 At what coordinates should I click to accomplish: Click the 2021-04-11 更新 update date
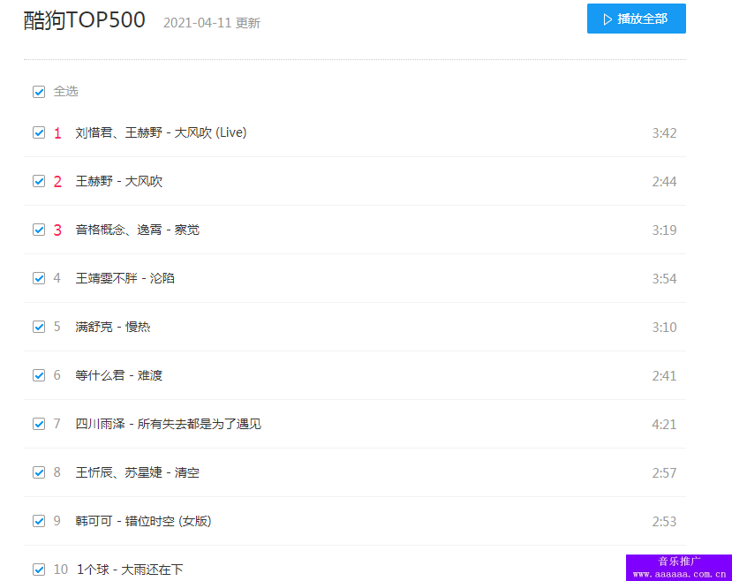pyautogui.click(x=212, y=23)
